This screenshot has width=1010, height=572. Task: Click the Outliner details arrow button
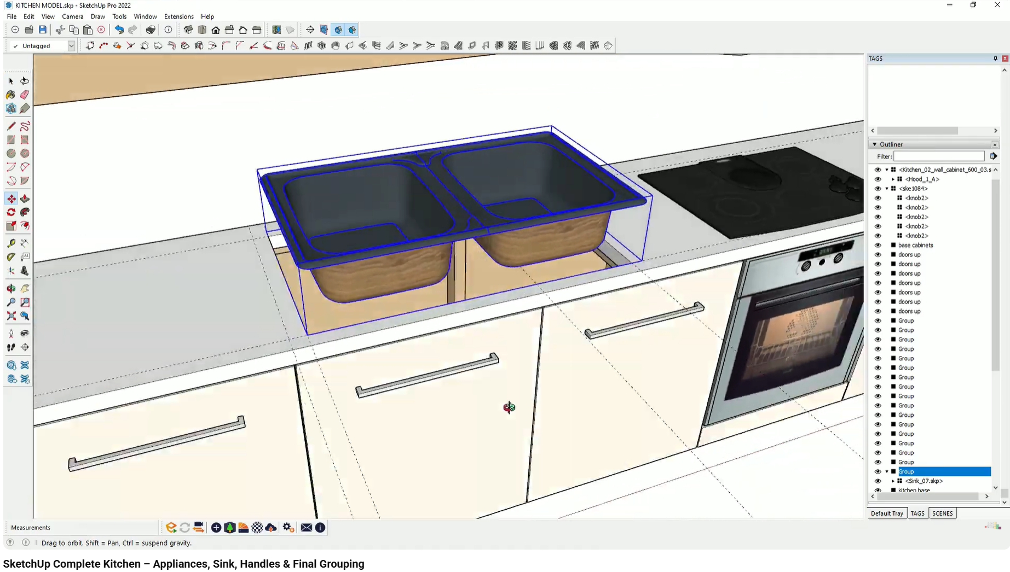click(x=995, y=156)
